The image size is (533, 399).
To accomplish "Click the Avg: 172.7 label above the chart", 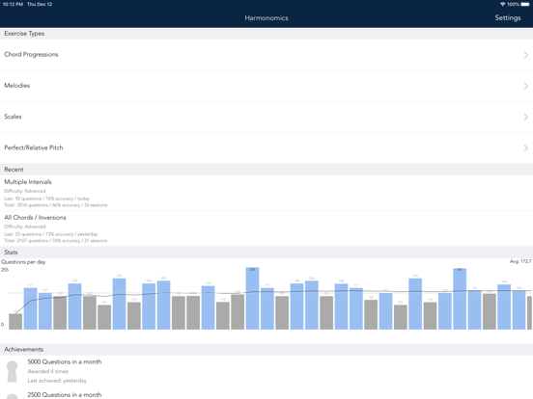I will (520, 261).
